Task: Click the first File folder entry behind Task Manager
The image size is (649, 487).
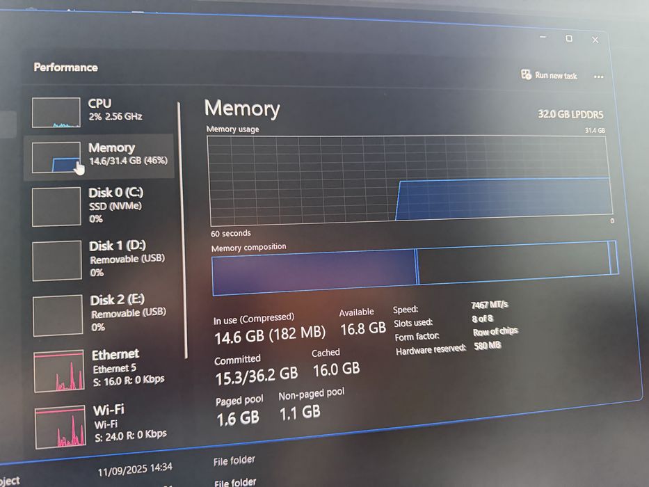Action: tap(234, 461)
